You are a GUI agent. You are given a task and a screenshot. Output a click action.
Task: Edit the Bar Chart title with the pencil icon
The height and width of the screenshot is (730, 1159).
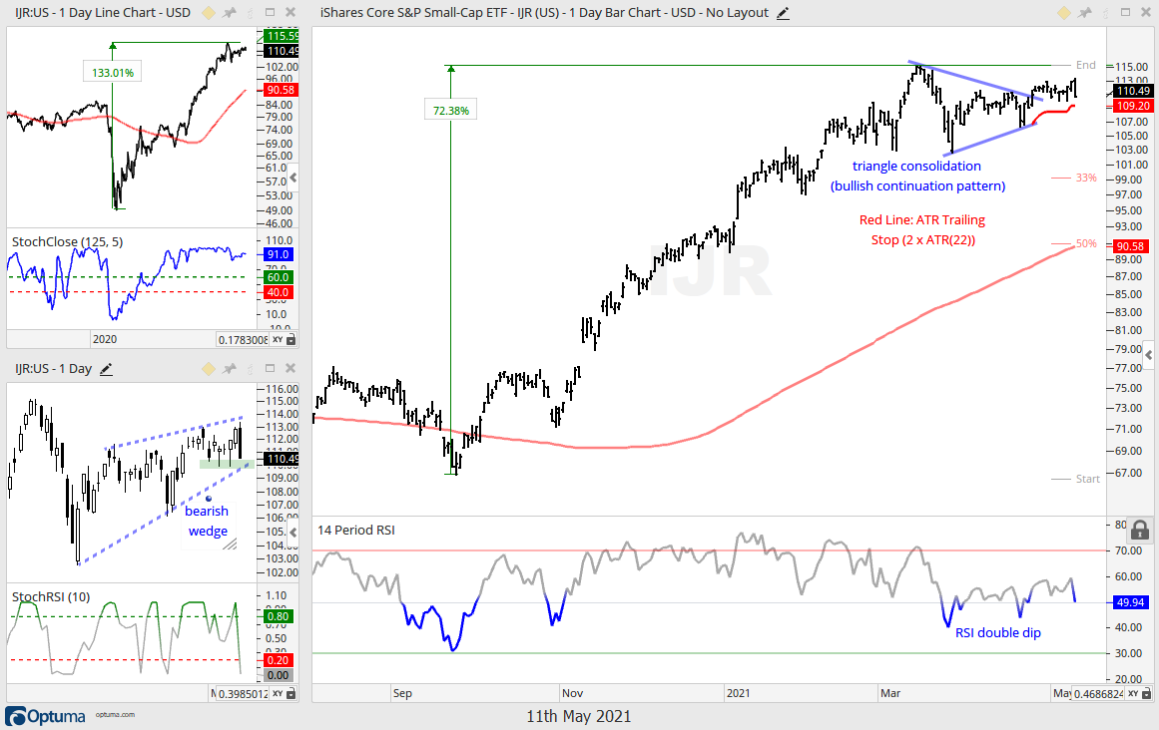784,13
